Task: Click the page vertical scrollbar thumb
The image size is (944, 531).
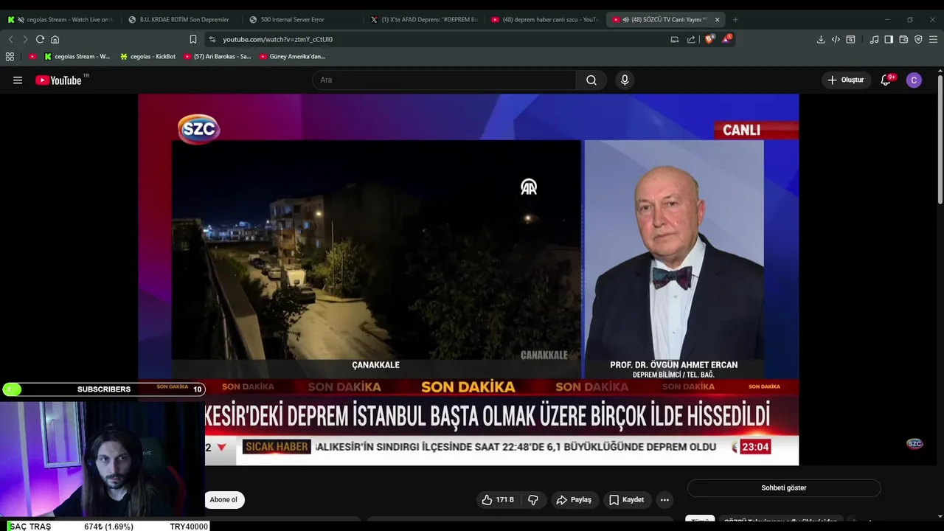Action: tap(940, 140)
